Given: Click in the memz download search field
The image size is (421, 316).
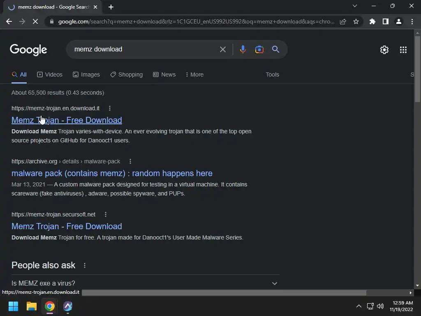Looking at the screenshot, I should pos(145,49).
